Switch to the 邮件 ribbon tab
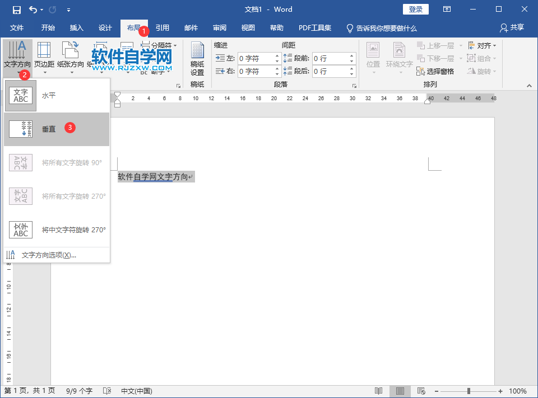The height and width of the screenshot is (398, 538). (x=191, y=28)
